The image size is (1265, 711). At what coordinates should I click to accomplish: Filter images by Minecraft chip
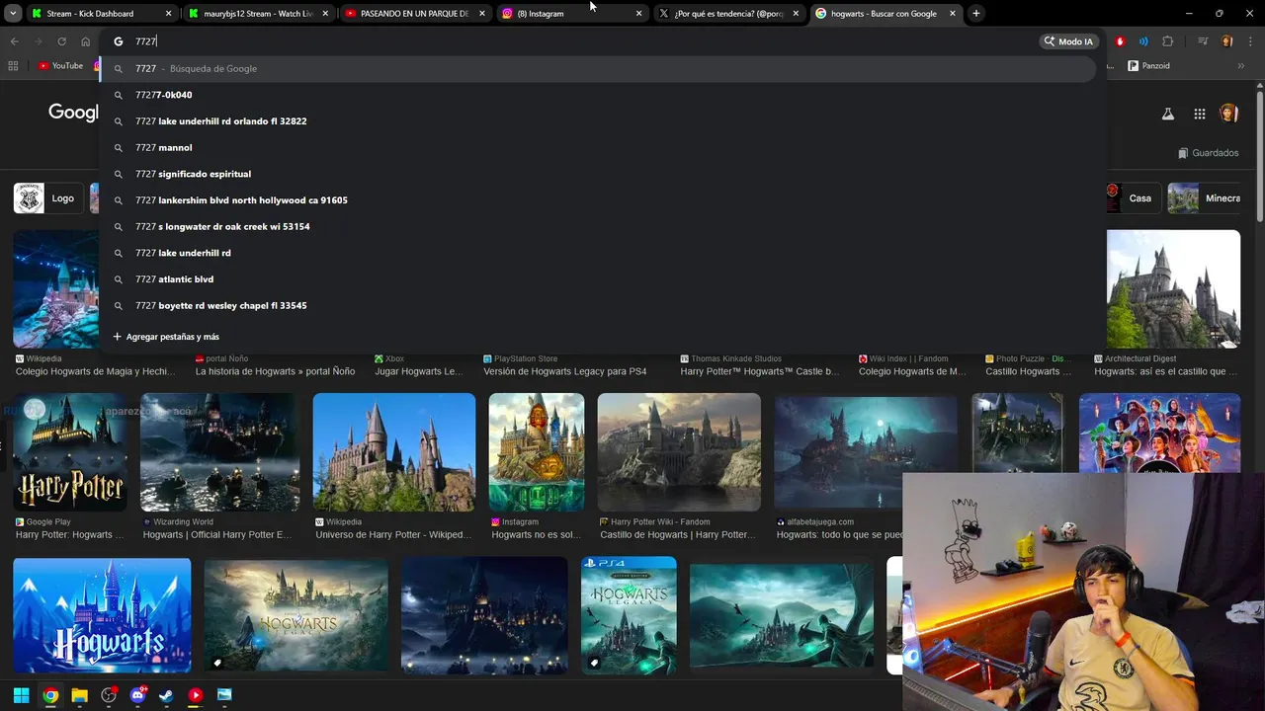click(1204, 198)
